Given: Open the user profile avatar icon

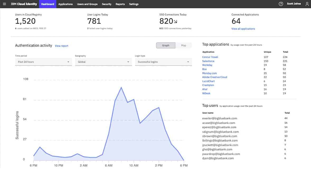Looking at the screenshot, I should pos(307,4).
